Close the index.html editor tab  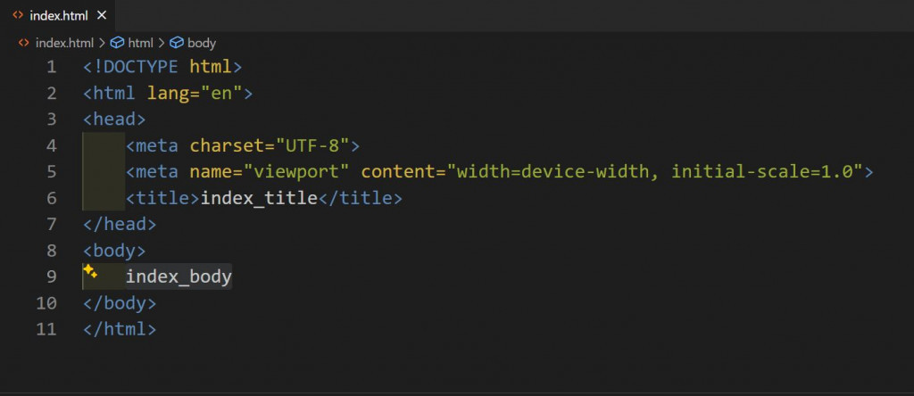101,16
